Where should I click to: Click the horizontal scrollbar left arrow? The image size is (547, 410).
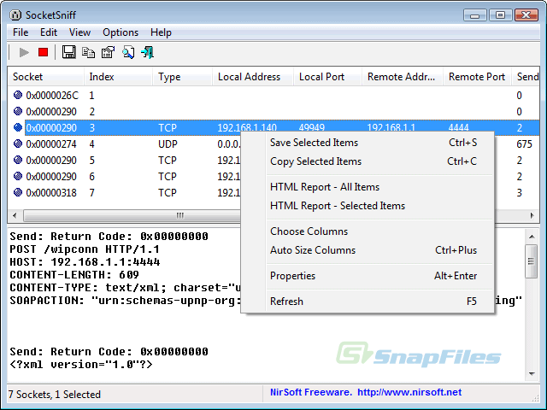[x=15, y=215]
